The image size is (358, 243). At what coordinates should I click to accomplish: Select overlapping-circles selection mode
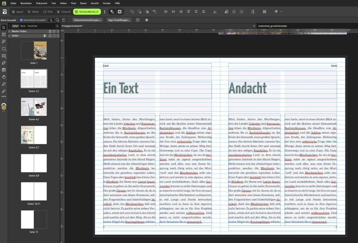tap(58, 20)
